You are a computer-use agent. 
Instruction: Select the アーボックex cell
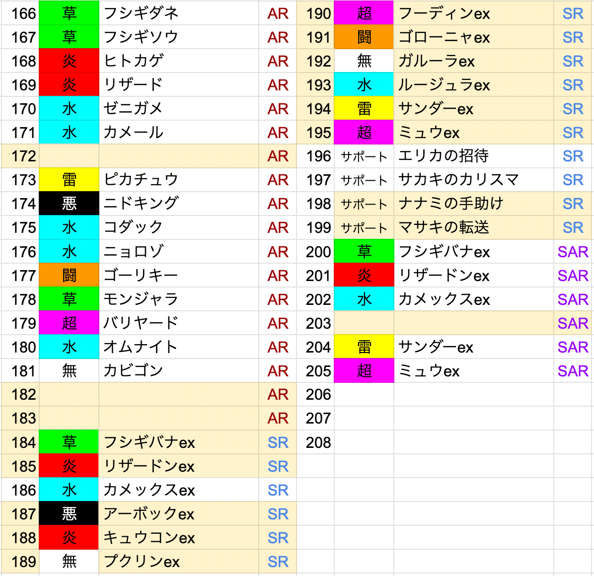[x=179, y=514]
